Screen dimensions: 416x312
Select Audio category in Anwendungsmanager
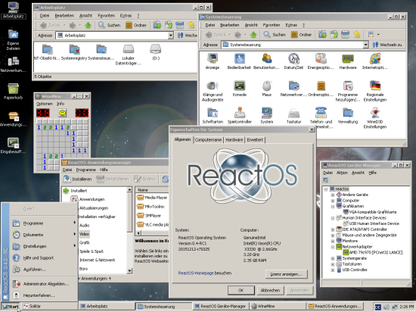85,225
